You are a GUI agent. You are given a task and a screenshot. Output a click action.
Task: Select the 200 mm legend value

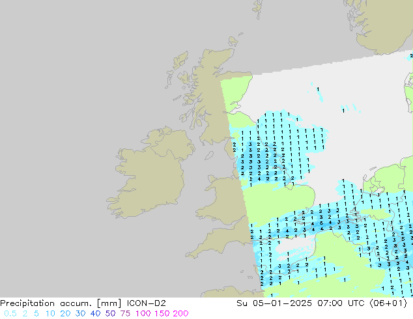coord(180,314)
